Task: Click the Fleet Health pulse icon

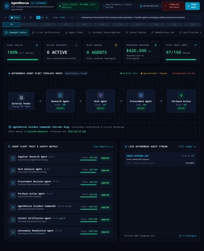Action: pyautogui.click(x=37, y=45)
